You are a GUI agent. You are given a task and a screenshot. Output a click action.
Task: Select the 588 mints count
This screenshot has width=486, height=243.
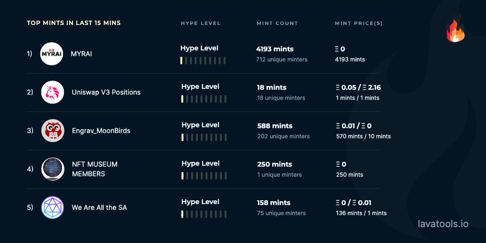point(275,126)
